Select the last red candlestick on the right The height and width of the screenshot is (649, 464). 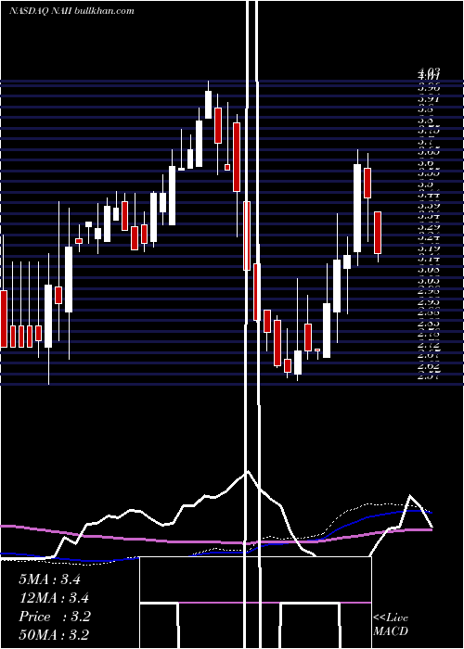click(x=378, y=232)
